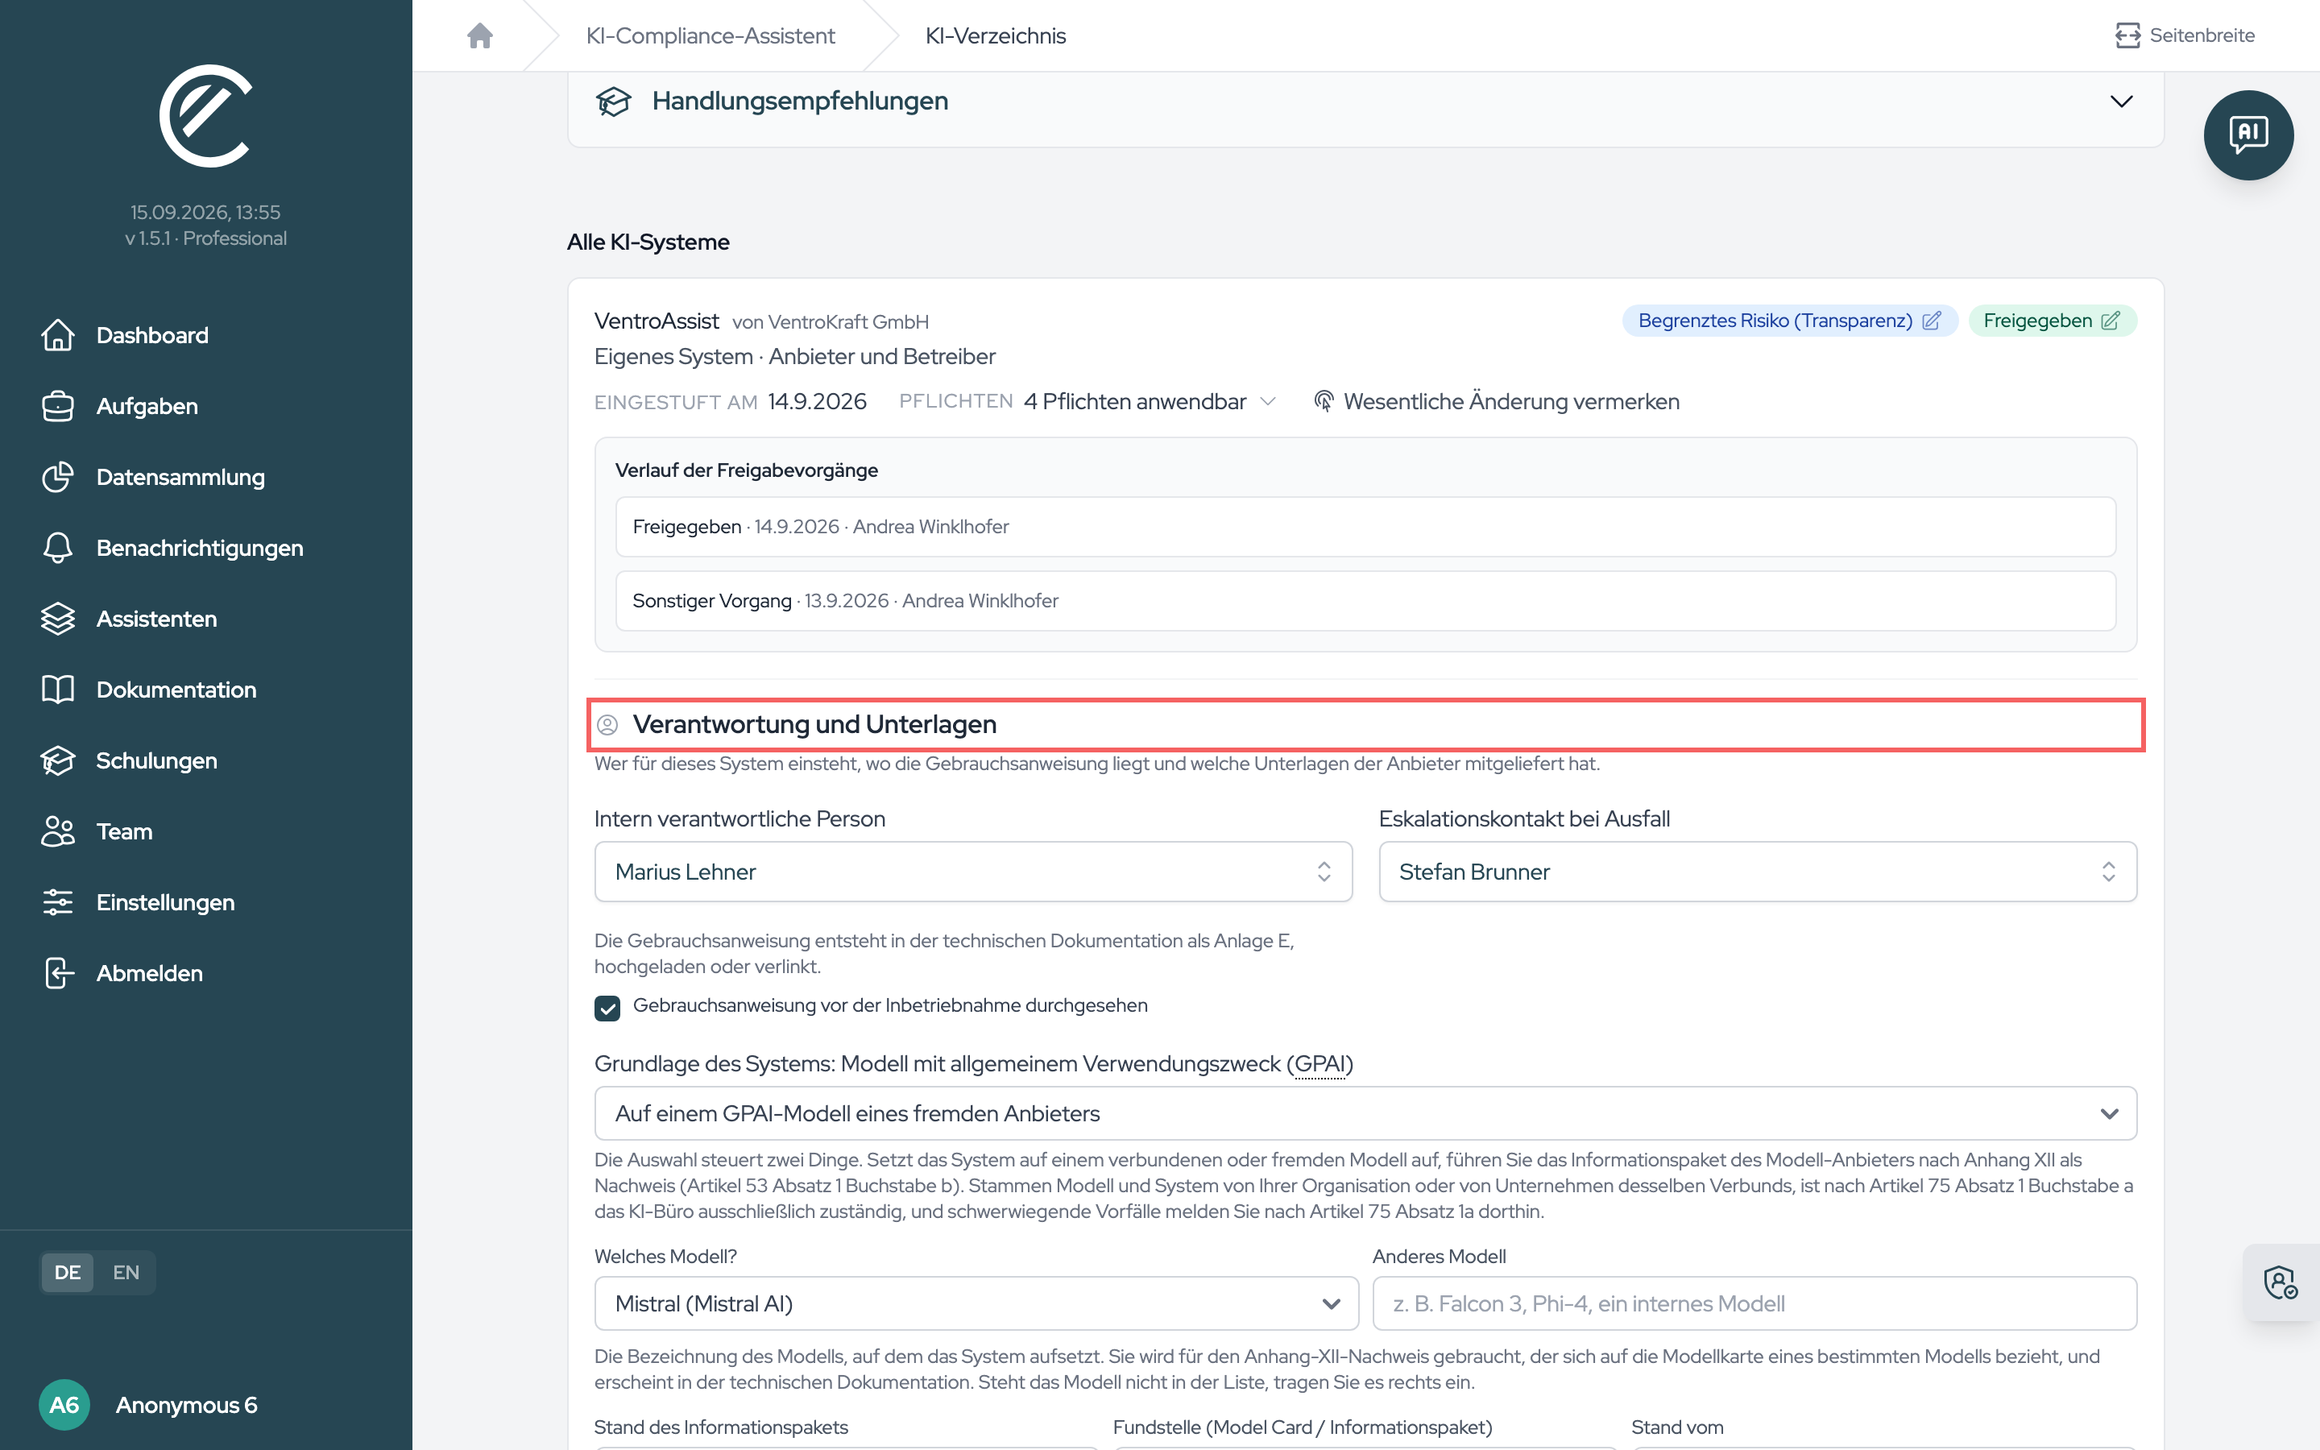Switch language to EN

tap(126, 1273)
